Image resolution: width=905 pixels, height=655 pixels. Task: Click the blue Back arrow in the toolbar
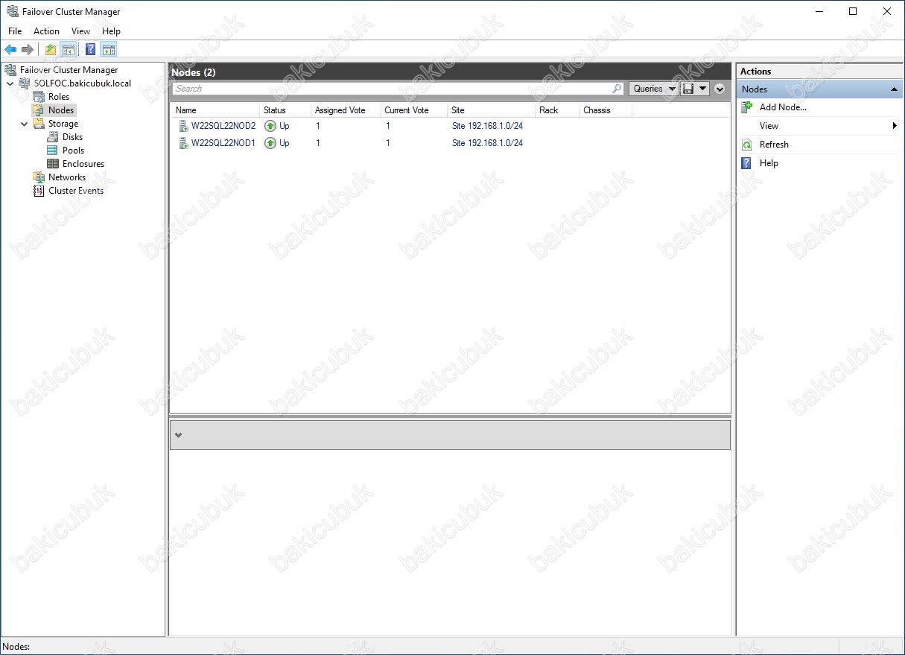click(10, 50)
